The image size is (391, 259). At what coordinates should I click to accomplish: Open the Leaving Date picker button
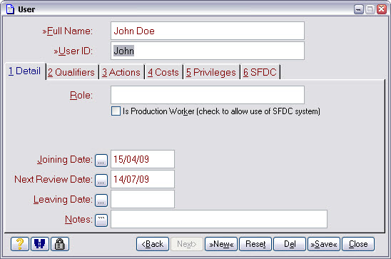click(x=101, y=200)
